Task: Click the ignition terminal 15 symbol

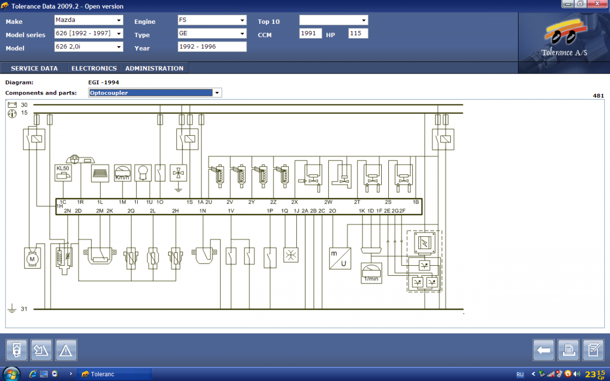Action: point(12,113)
